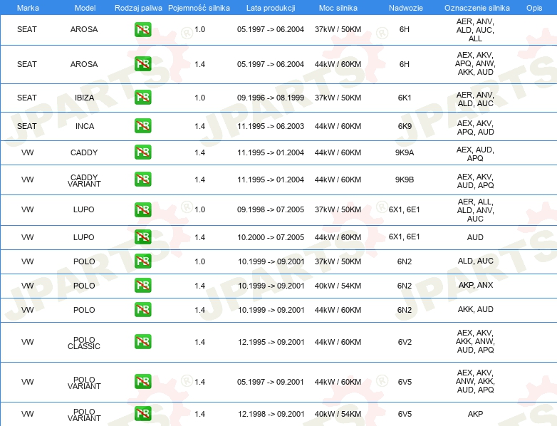Click engine codes AEX, AKV, APQ, AUD for INCA
Viewport: 557px width, 426px height.
(475, 128)
